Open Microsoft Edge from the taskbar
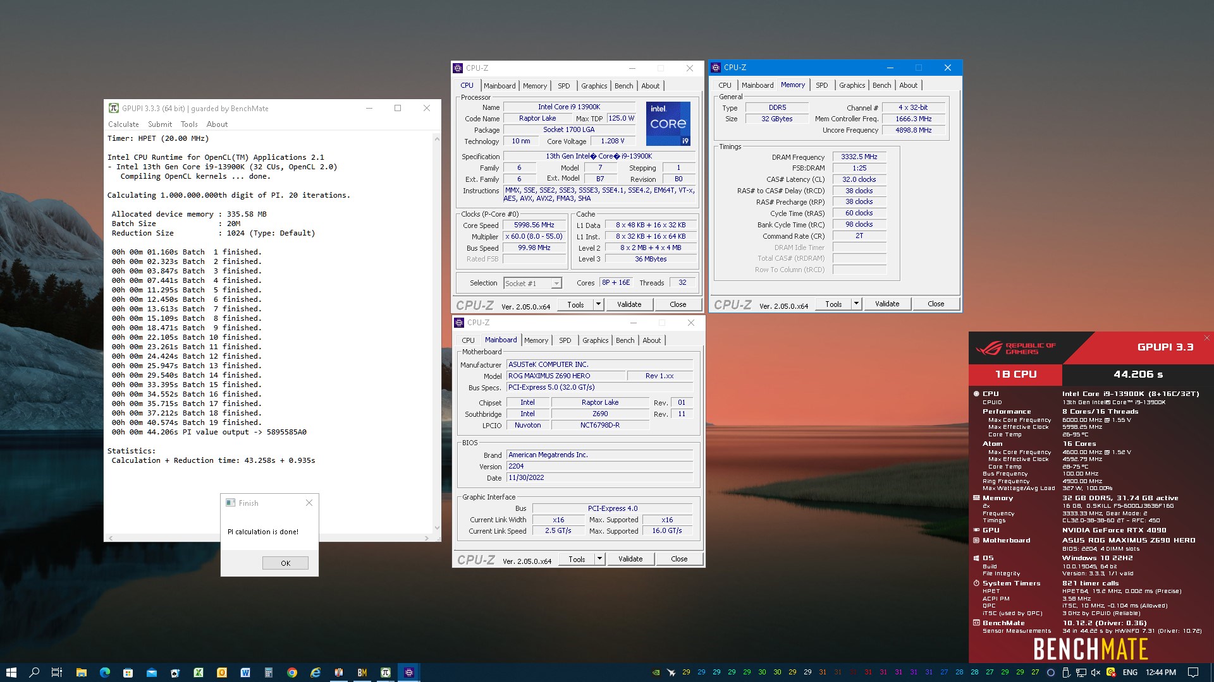Image resolution: width=1214 pixels, height=682 pixels. [104, 673]
